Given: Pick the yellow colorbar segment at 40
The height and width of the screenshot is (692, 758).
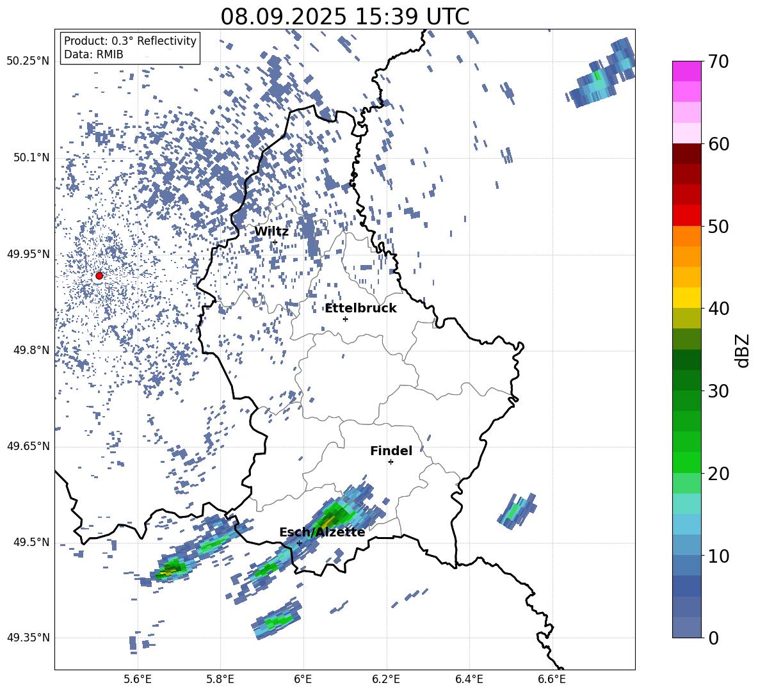Looking at the screenshot, I should (686, 298).
